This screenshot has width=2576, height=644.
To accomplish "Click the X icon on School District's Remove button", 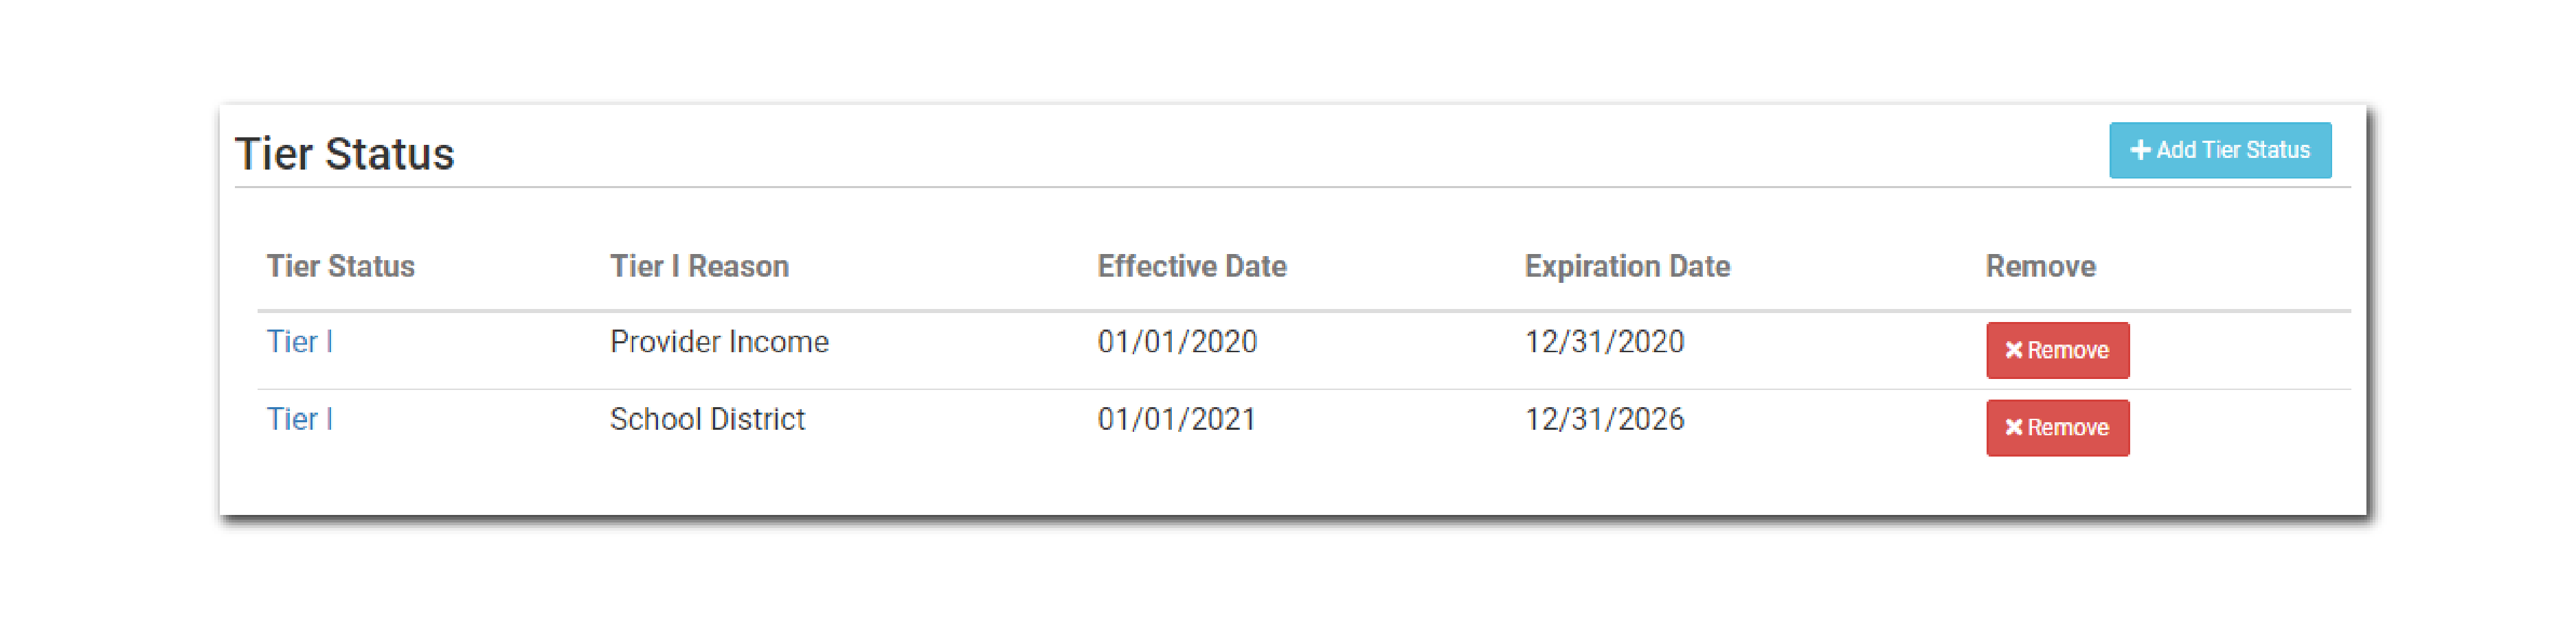I will point(2013,427).
